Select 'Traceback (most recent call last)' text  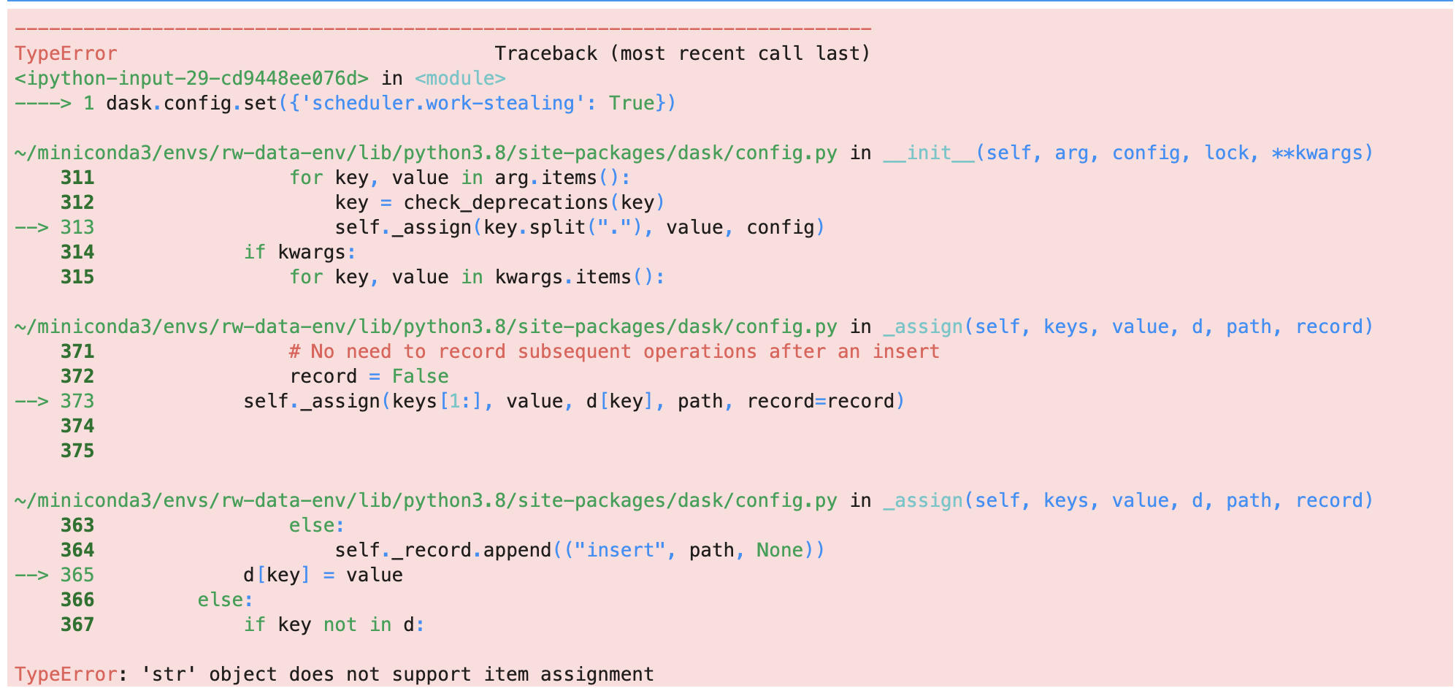[682, 53]
